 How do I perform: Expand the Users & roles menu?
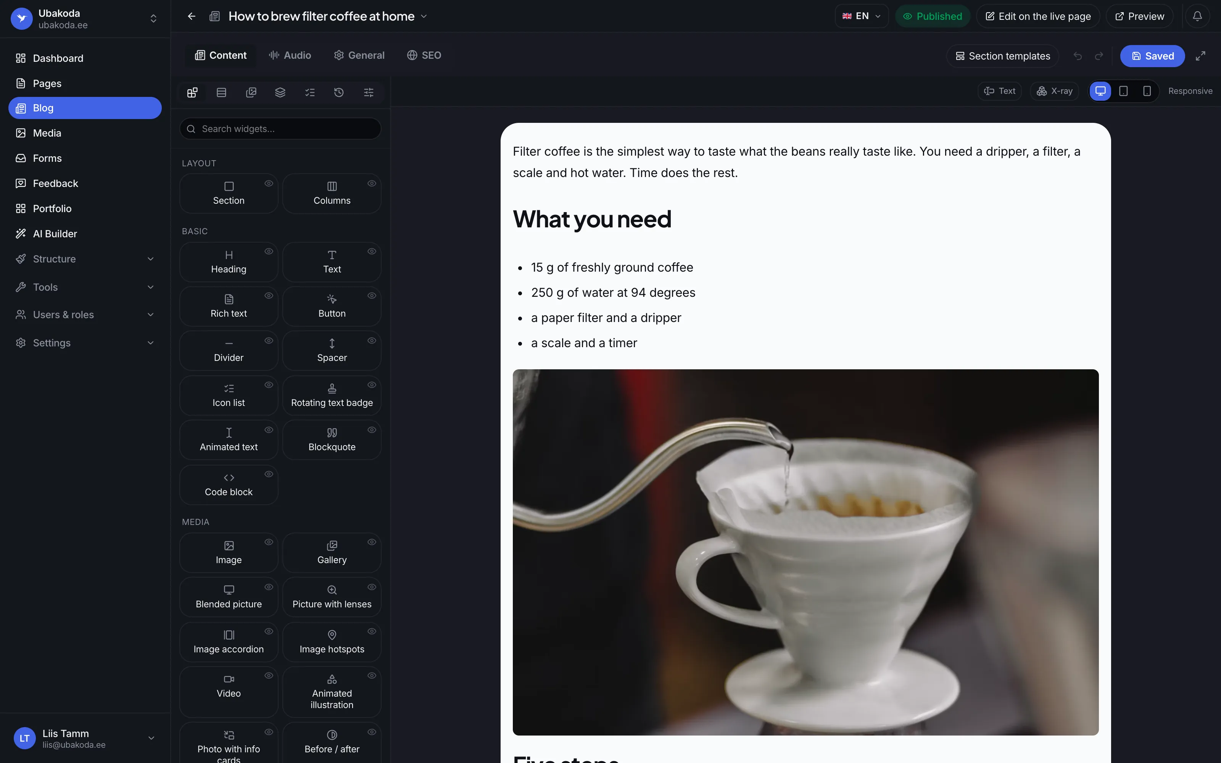[x=85, y=314]
